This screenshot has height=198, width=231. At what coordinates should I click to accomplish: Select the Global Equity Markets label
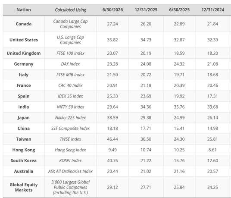[24, 187]
